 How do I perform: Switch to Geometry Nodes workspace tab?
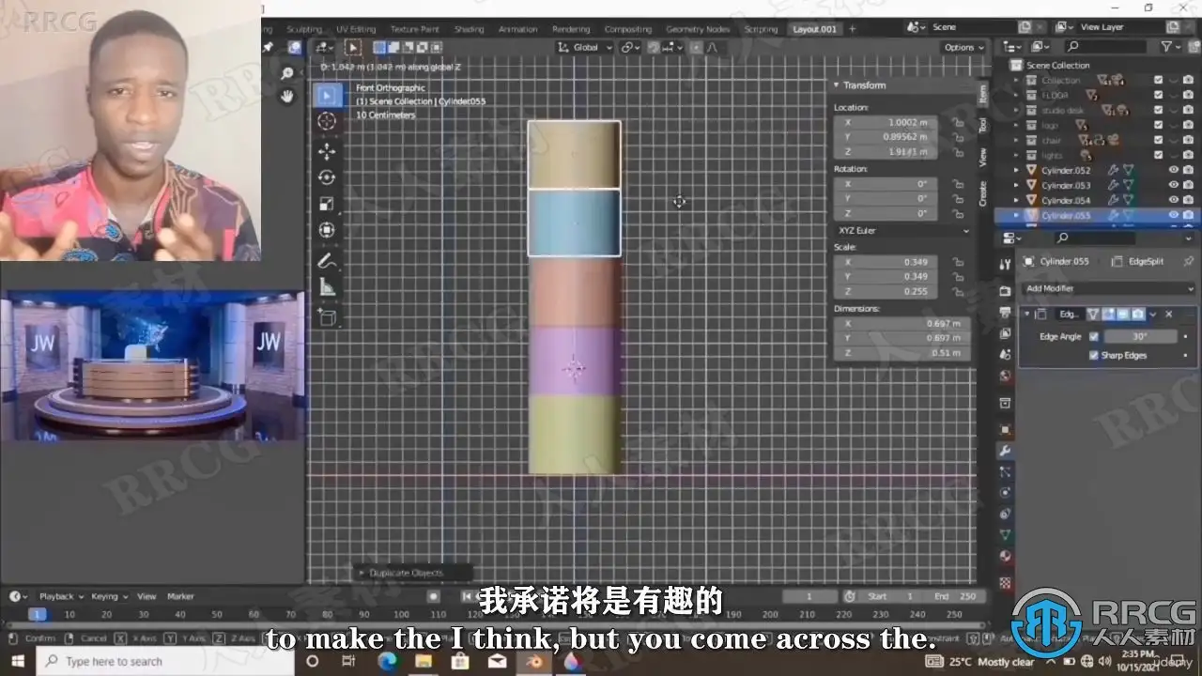point(698,29)
